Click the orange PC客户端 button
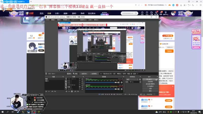Screen dimensions: 203x114 pyautogui.click(x=168, y=36)
